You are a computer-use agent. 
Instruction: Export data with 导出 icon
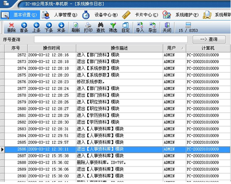[x=152, y=27]
